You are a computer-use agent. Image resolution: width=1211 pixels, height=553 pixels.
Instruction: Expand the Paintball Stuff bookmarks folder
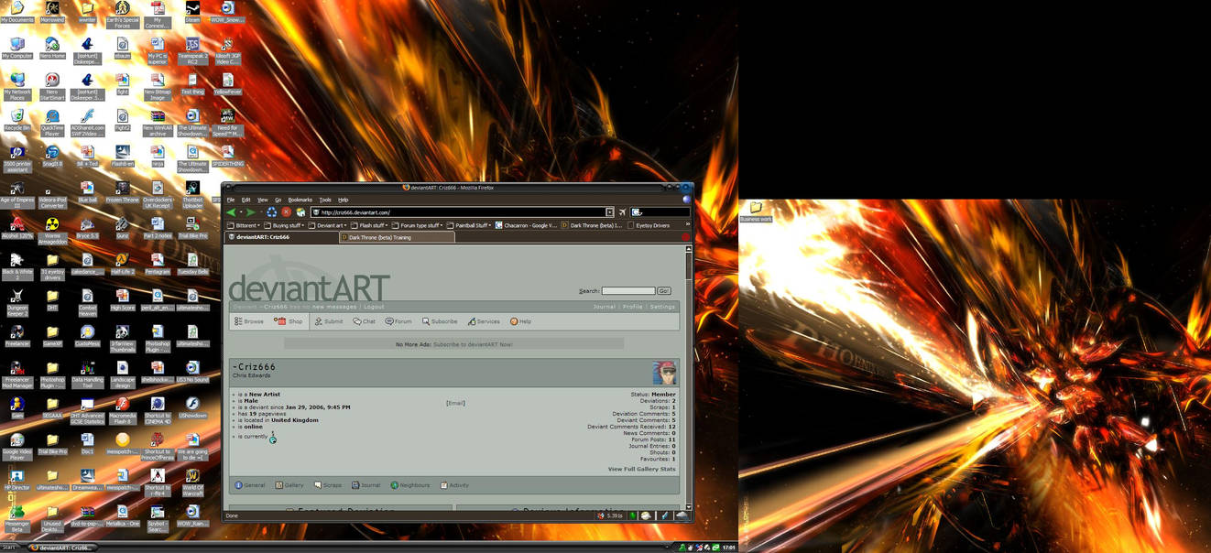coord(470,225)
